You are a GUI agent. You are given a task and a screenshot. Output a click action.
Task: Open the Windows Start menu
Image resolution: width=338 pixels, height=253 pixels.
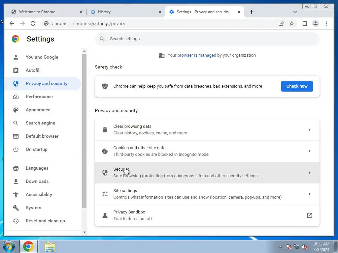click(x=9, y=246)
